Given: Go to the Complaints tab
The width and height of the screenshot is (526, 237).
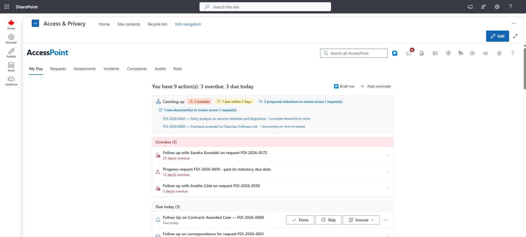Looking at the screenshot, I should pos(137,69).
